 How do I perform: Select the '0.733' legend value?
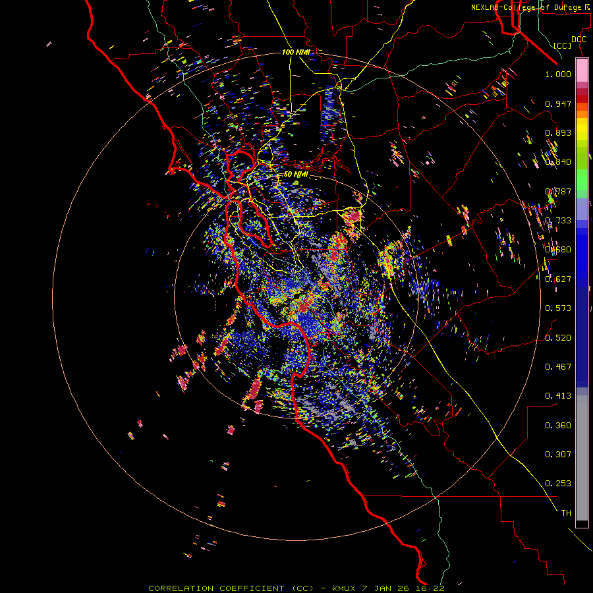pos(558,221)
